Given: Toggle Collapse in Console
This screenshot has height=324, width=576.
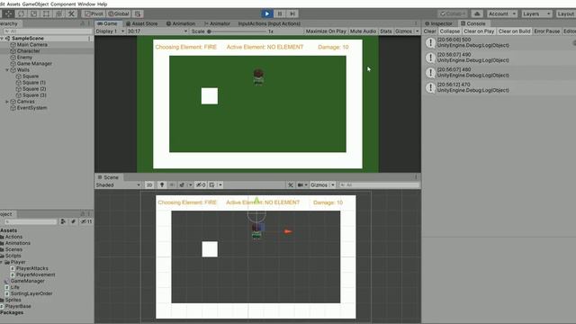Looking at the screenshot, I should 450,31.
